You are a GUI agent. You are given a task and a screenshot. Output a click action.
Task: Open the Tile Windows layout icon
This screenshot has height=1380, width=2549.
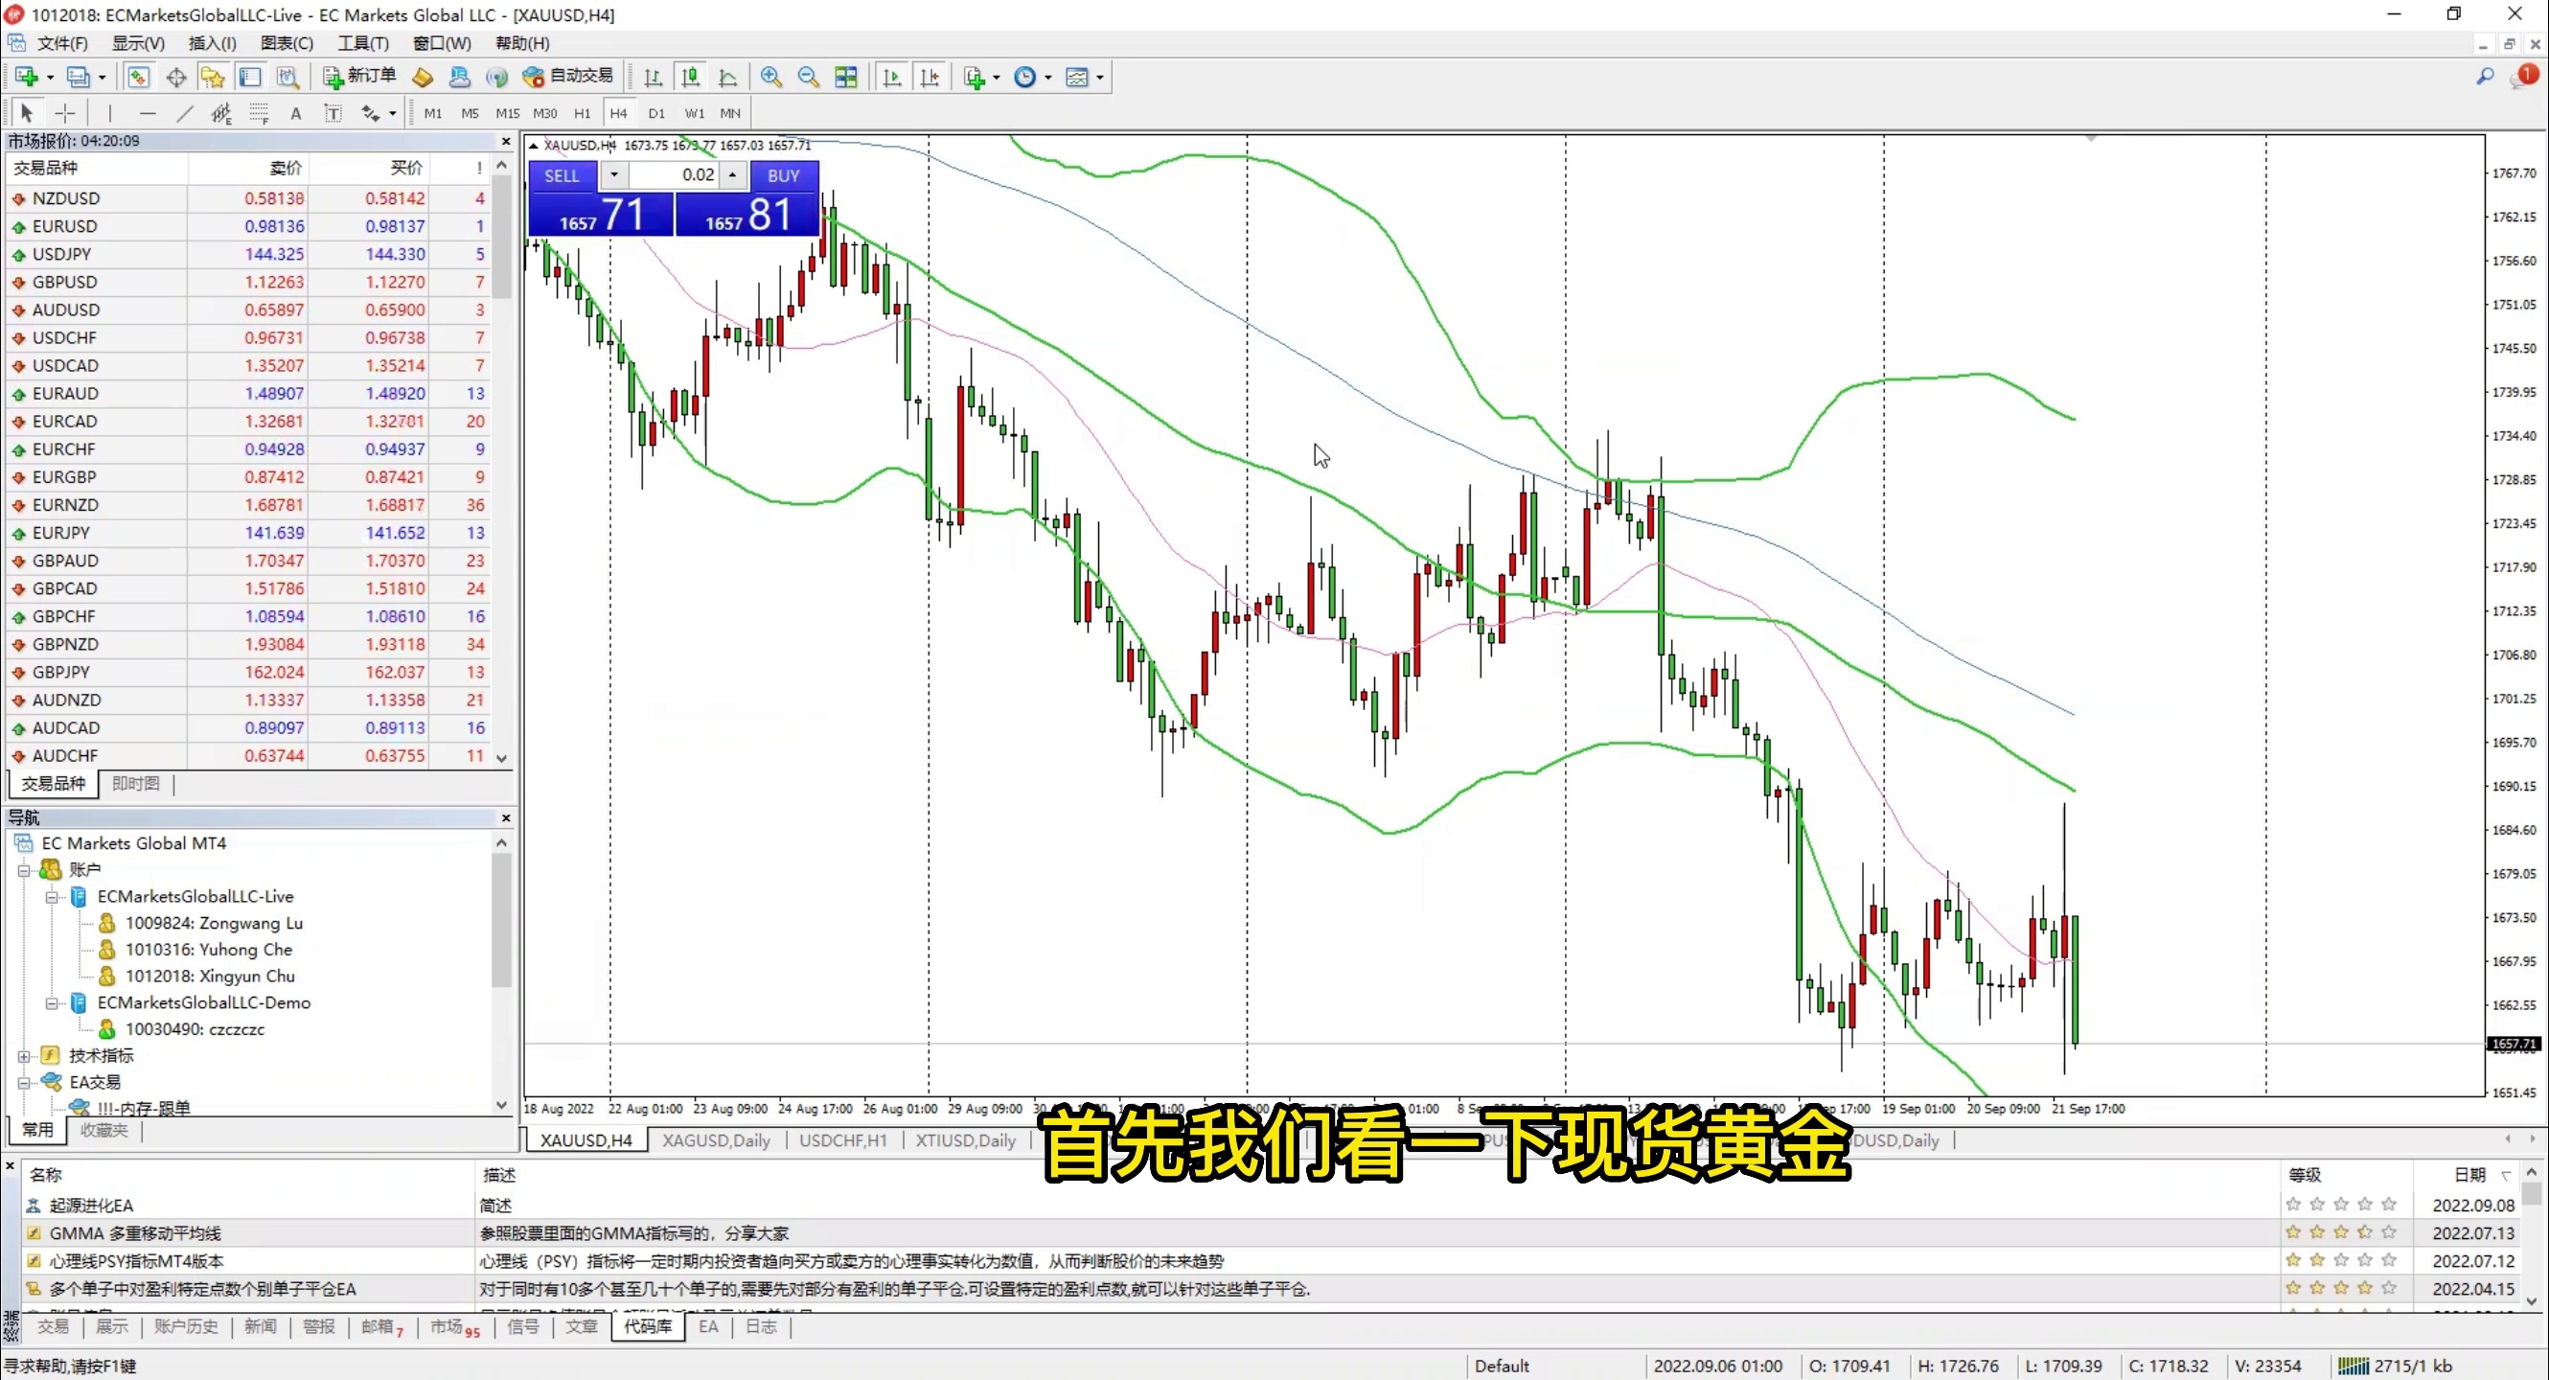coord(846,78)
